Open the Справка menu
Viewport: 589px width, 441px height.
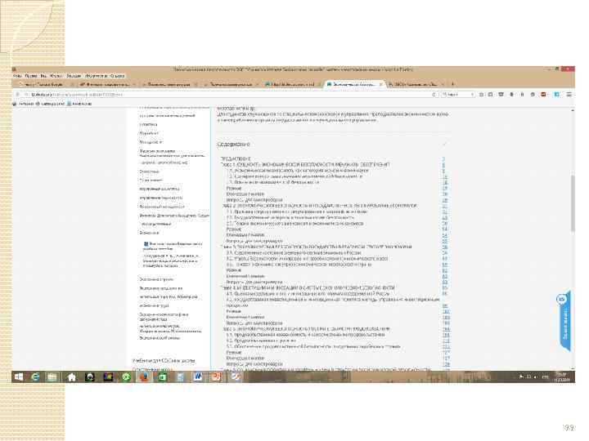tap(118, 76)
